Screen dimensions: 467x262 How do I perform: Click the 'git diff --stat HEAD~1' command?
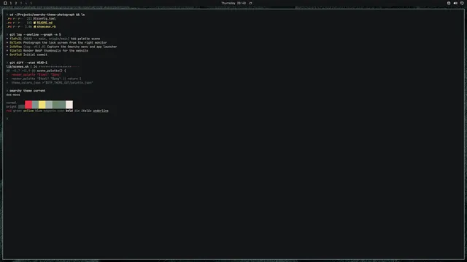pos(28,63)
